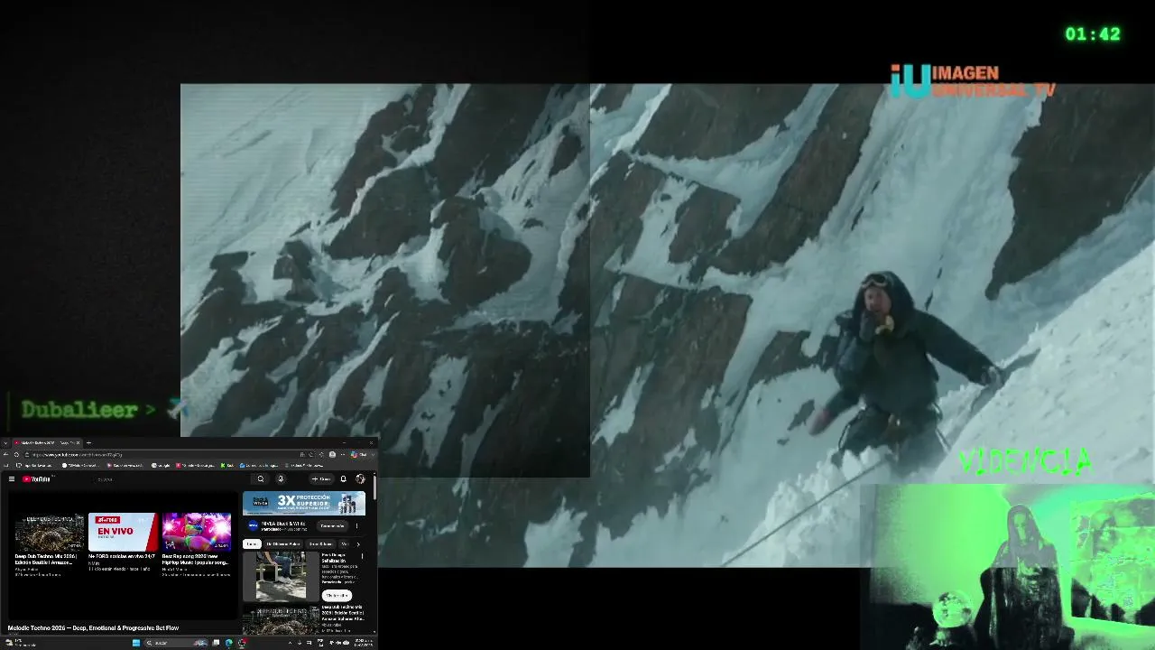Open the browser tab search dropdown

(x=5, y=442)
